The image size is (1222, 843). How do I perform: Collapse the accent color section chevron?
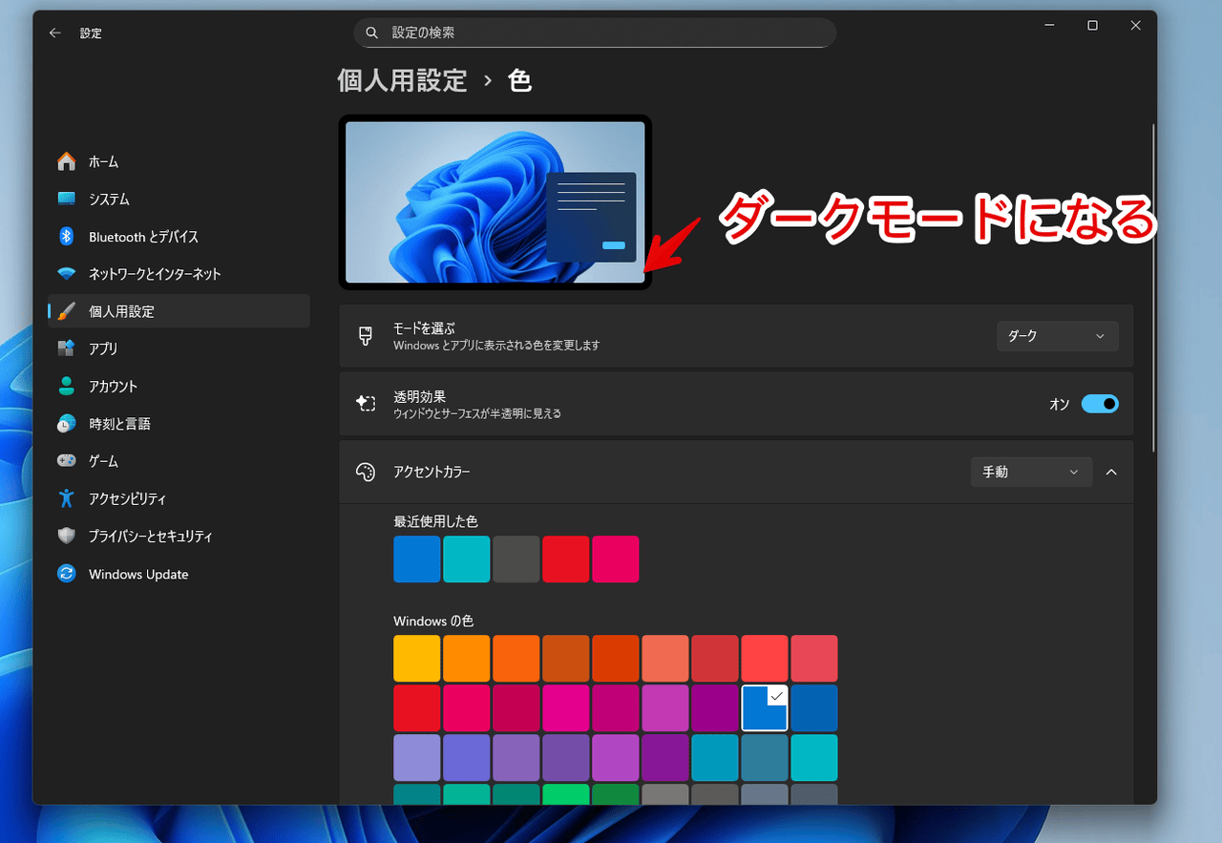1111,472
